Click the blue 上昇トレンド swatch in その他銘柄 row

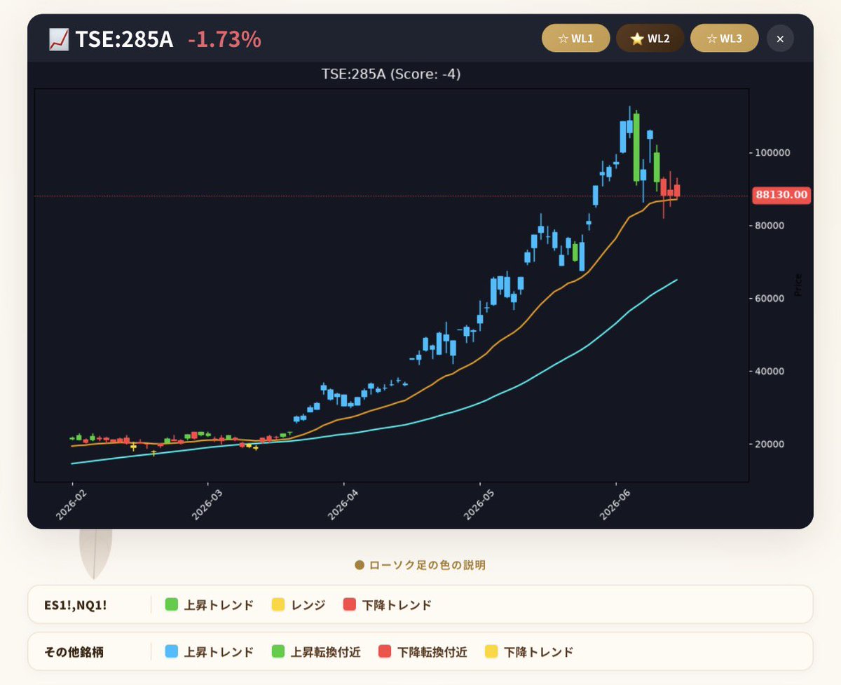point(172,652)
